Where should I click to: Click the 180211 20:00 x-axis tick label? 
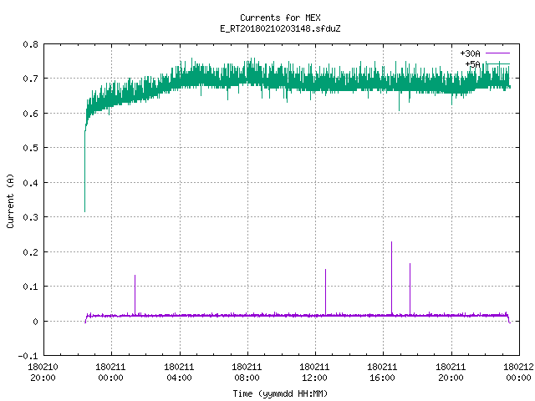(x=451, y=373)
